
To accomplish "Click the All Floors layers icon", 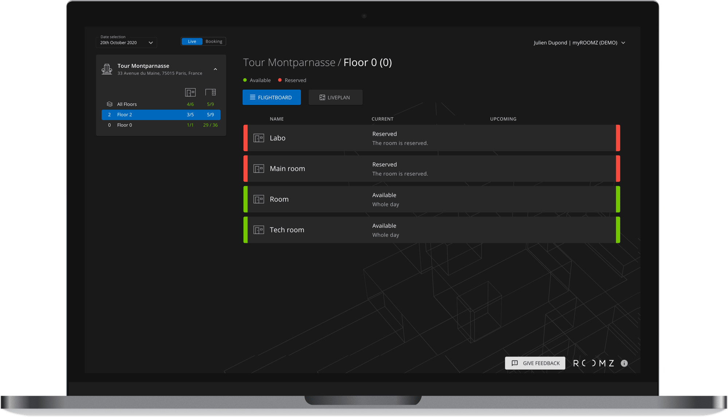I will pos(109,104).
